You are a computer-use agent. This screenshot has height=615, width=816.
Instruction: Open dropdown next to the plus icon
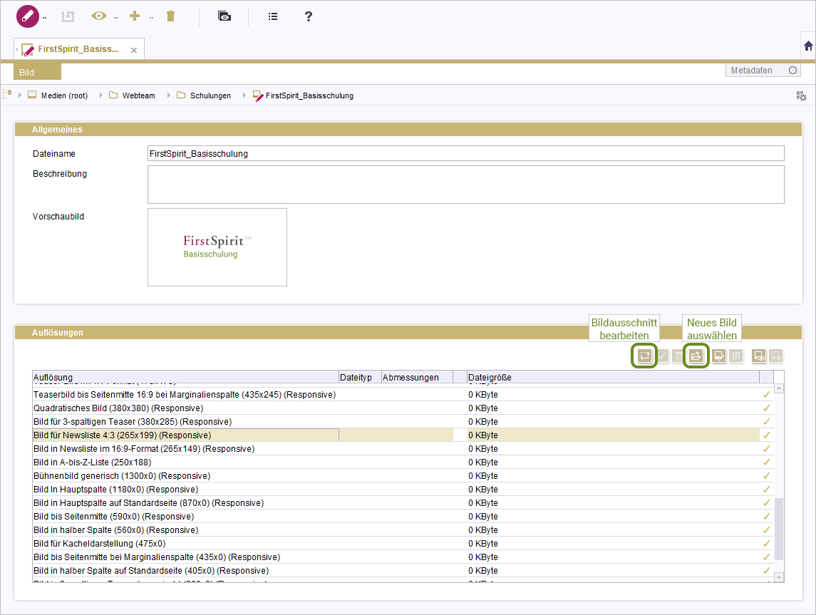pos(151,18)
